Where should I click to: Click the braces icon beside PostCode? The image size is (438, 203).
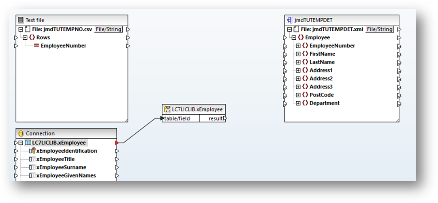pos(306,95)
